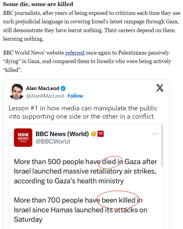
Task: Click the X logo on the embedded tweet
Action: point(160,88)
